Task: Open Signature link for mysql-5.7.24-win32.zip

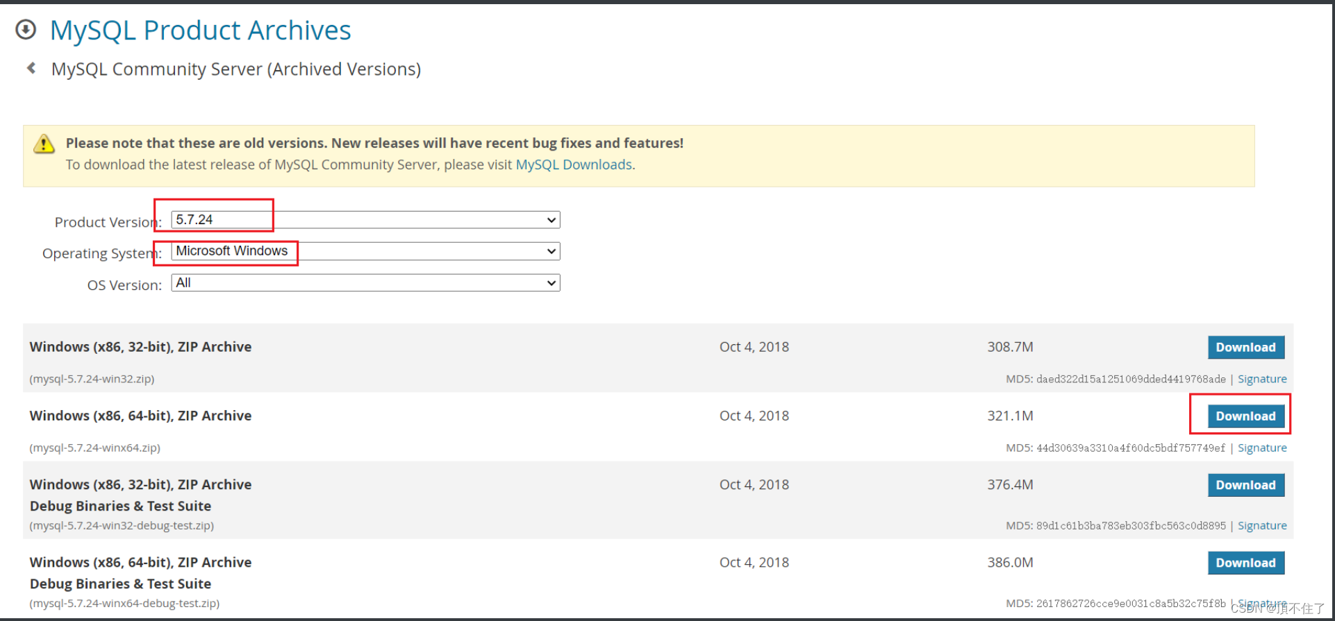Action: (1262, 379)
